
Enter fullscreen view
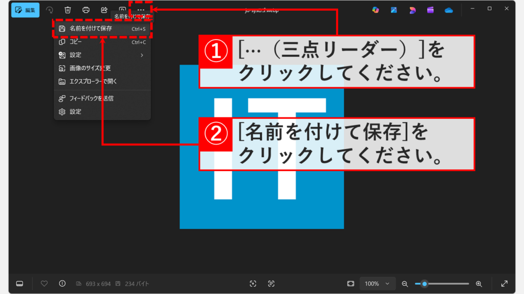(503, 283)
